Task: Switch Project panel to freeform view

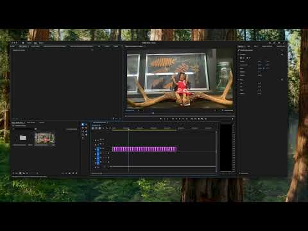Action: (24, 173)
